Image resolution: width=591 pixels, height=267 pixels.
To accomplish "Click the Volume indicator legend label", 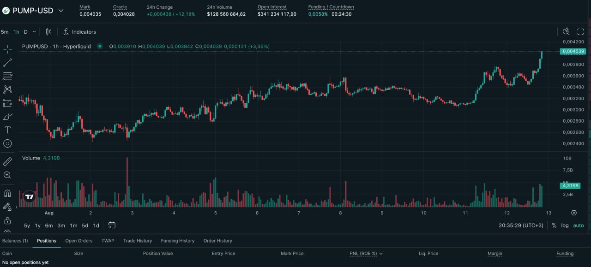I will (x=31, y=158).
